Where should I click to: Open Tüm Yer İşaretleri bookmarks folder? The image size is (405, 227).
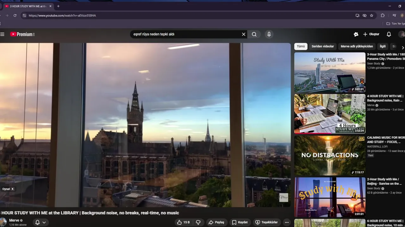(x=396, y=24)
